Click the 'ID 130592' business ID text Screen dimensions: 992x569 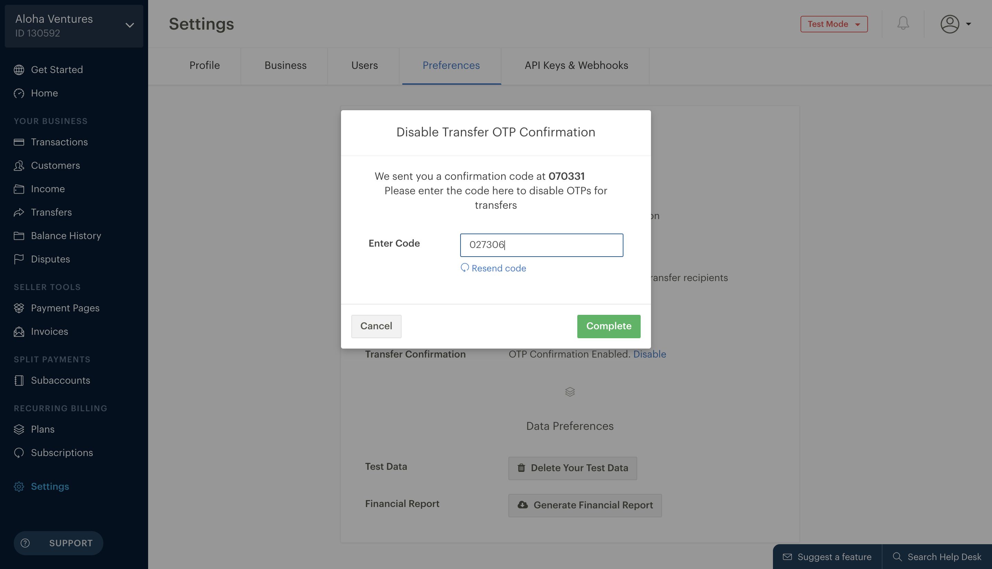pyautogui.click(x=38, y=33)
